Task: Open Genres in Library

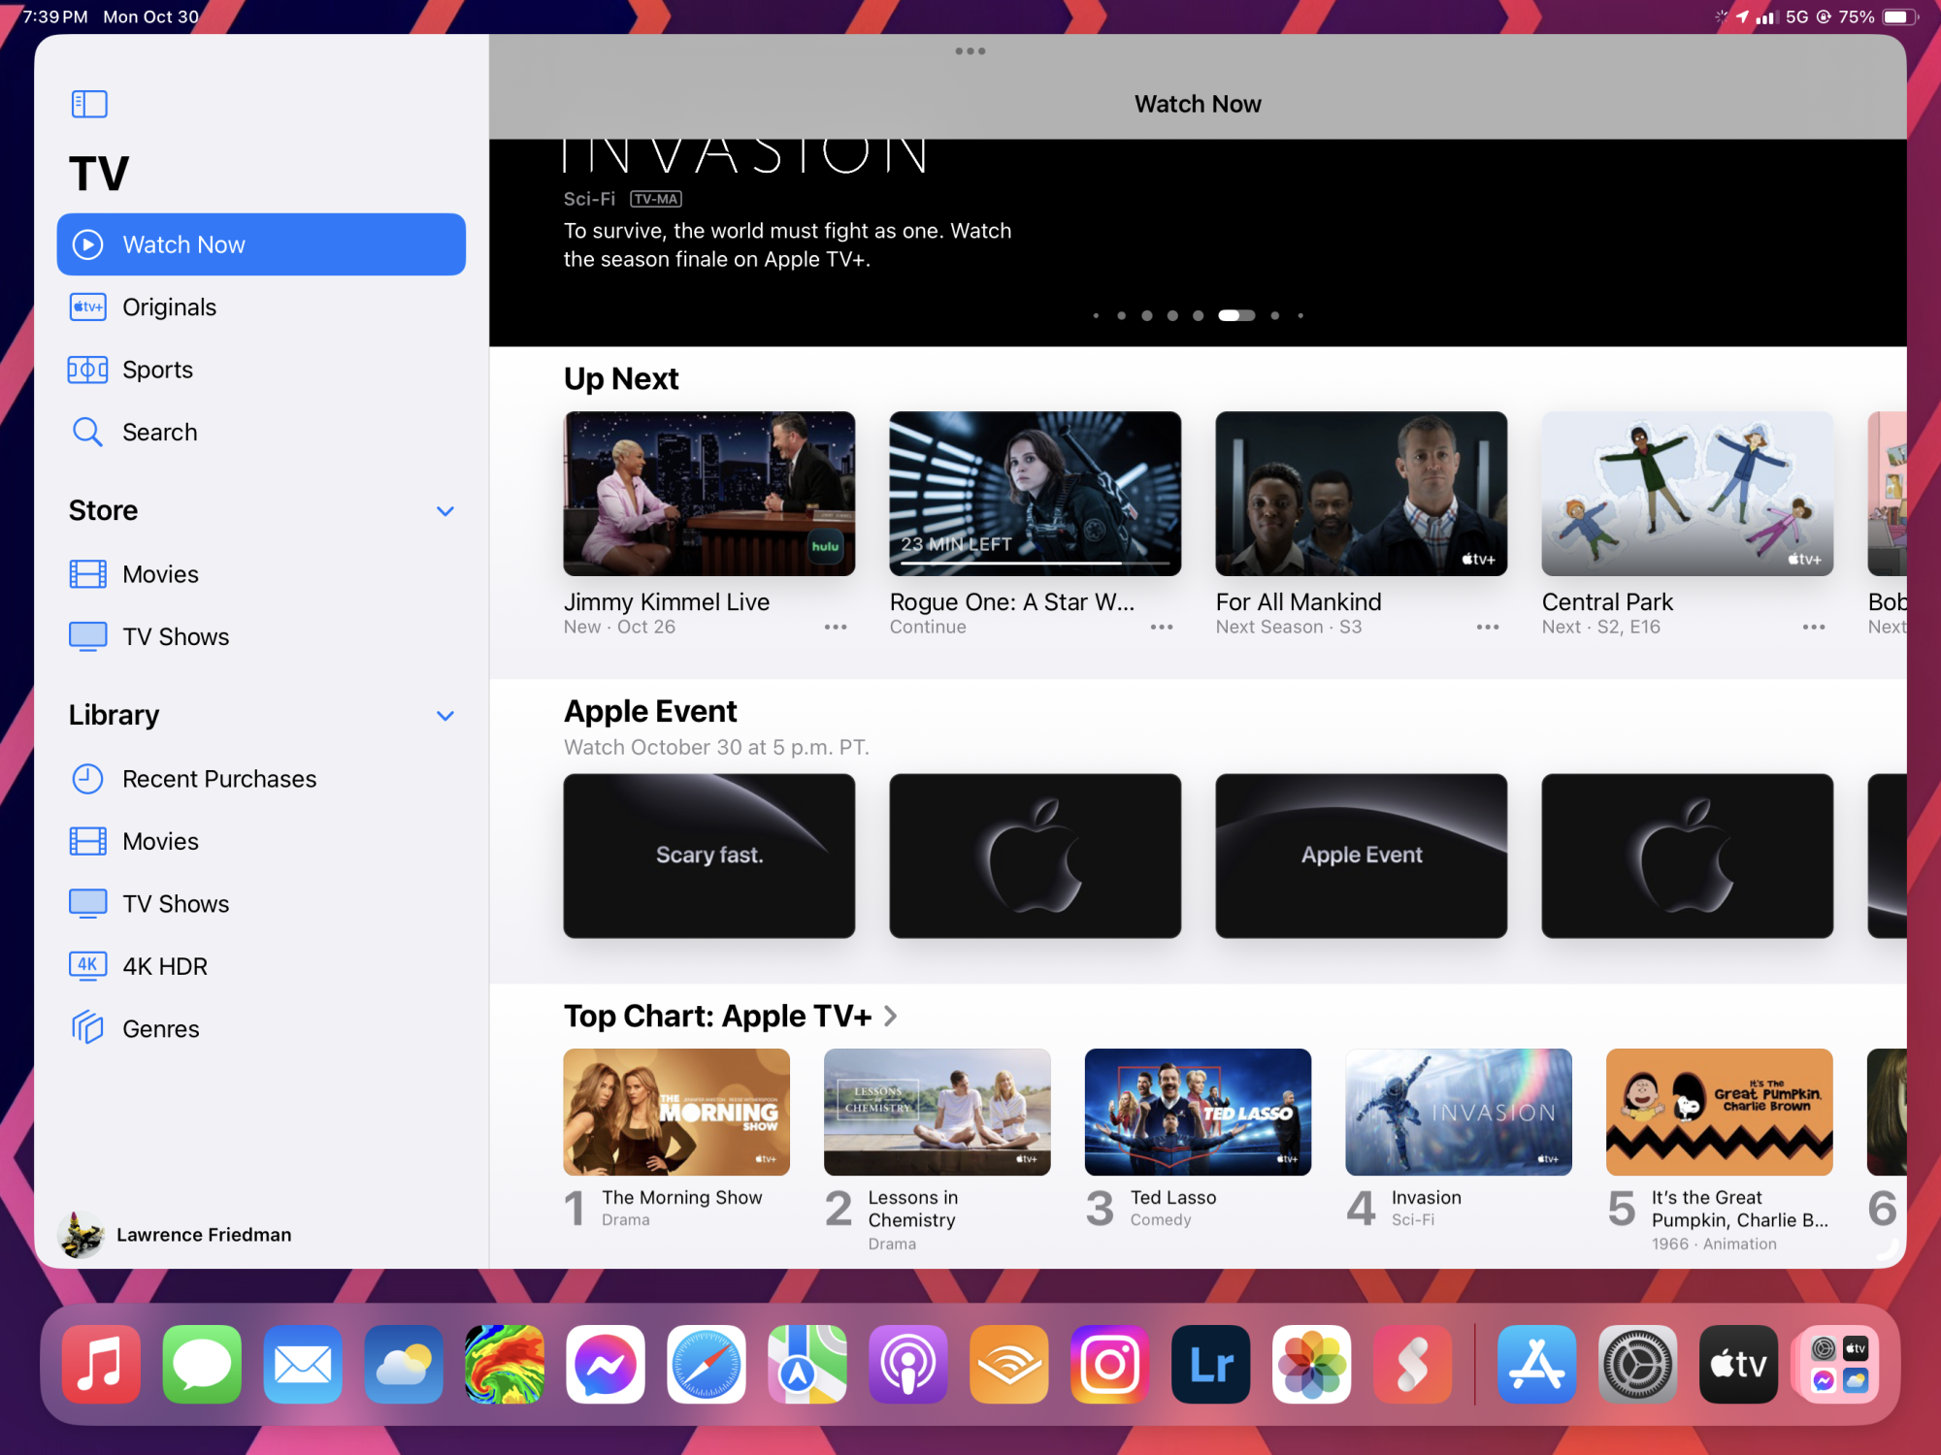Action: 160,1029
